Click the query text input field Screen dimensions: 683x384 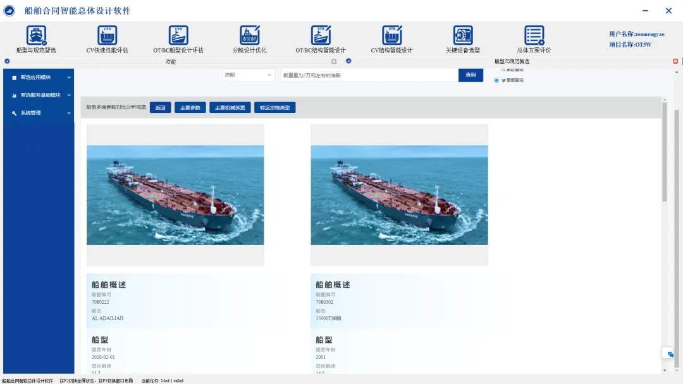coord(369,75)
